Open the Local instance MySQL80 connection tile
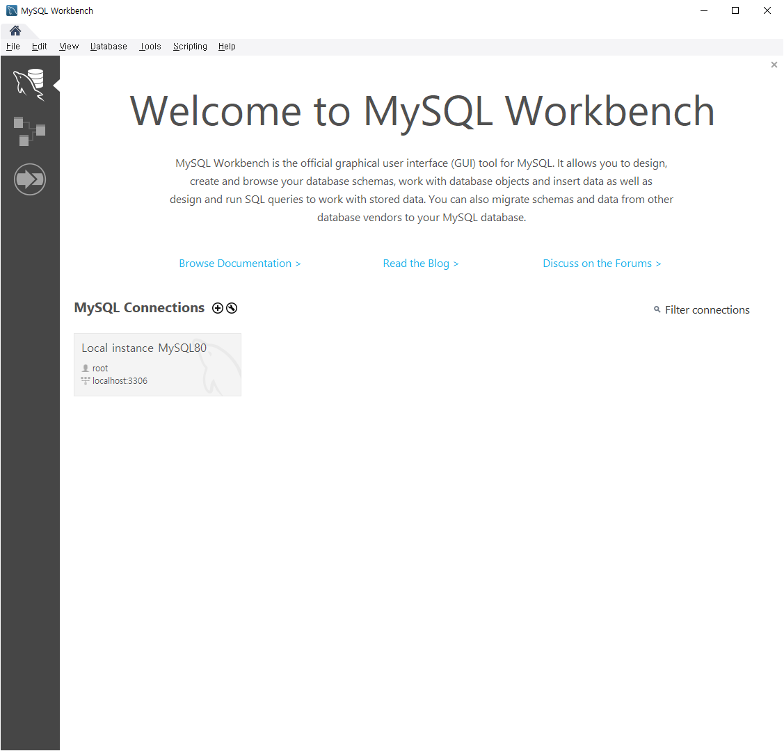 157,365
